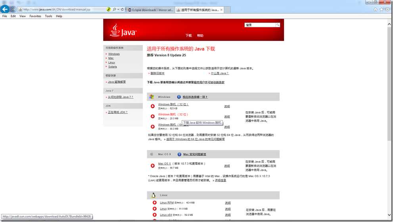Click red download icon for Linux 61.5 MB row
393x222 pixels.
pos(154,208)
